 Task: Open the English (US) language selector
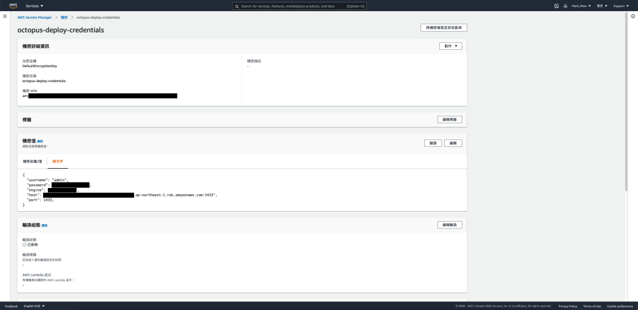(34, 306)
